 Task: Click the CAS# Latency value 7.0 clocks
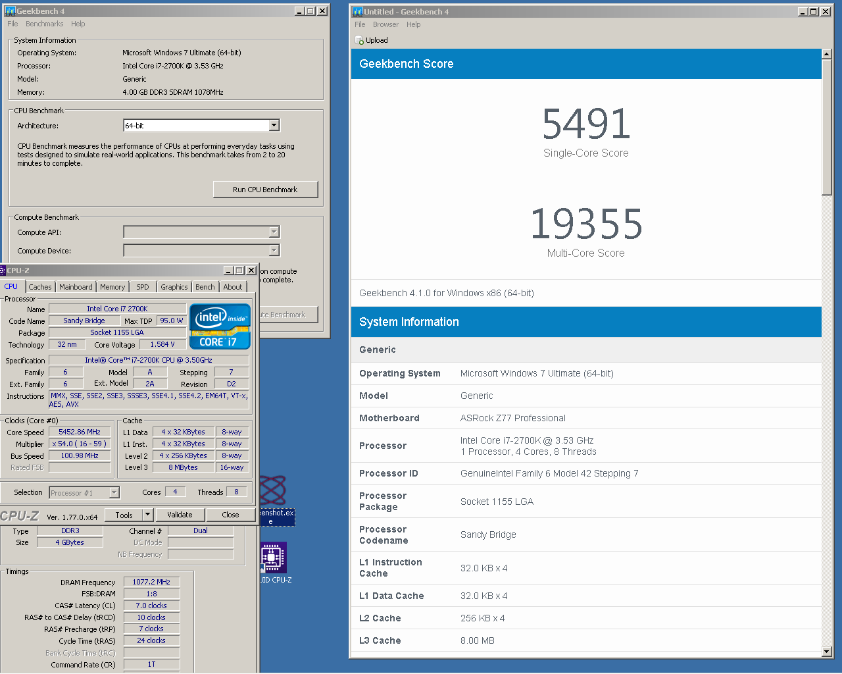[151, 606]
